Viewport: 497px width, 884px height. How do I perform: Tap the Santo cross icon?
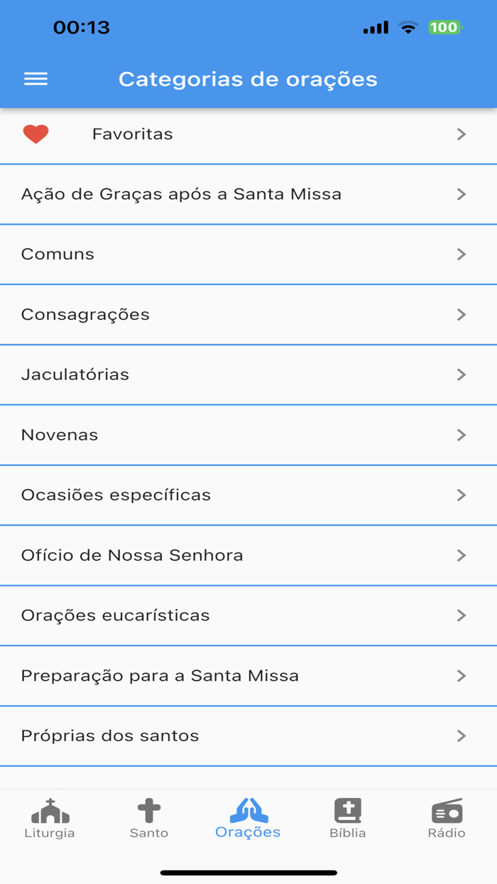tap(148, 810)
